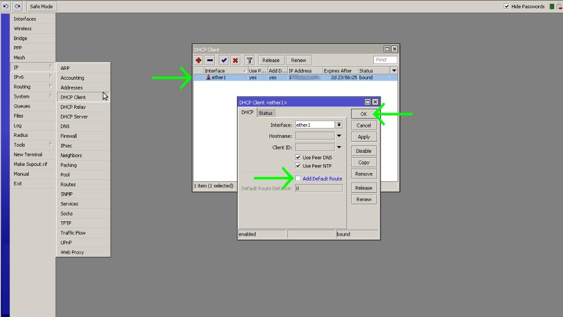Uncheck Use Peer DNS

point(299,158)
